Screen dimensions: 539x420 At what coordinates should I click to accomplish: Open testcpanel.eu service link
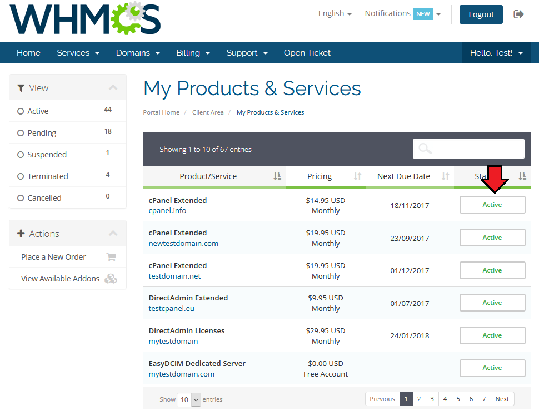[x=171, y=308]
